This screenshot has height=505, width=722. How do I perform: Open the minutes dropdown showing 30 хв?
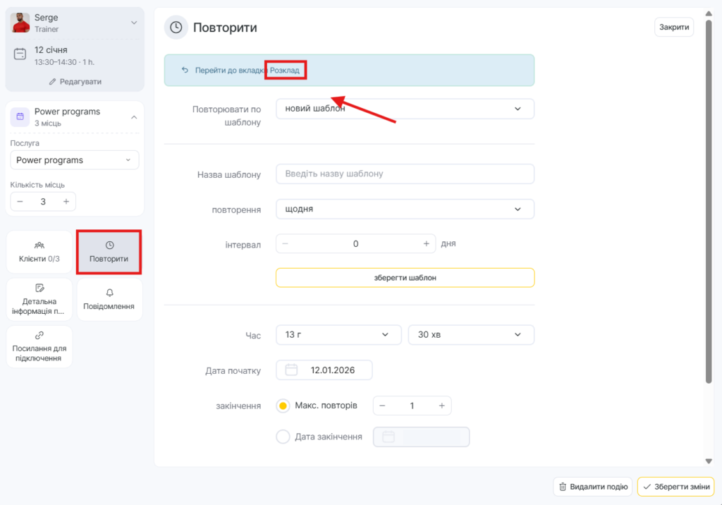tap(470, 335)
